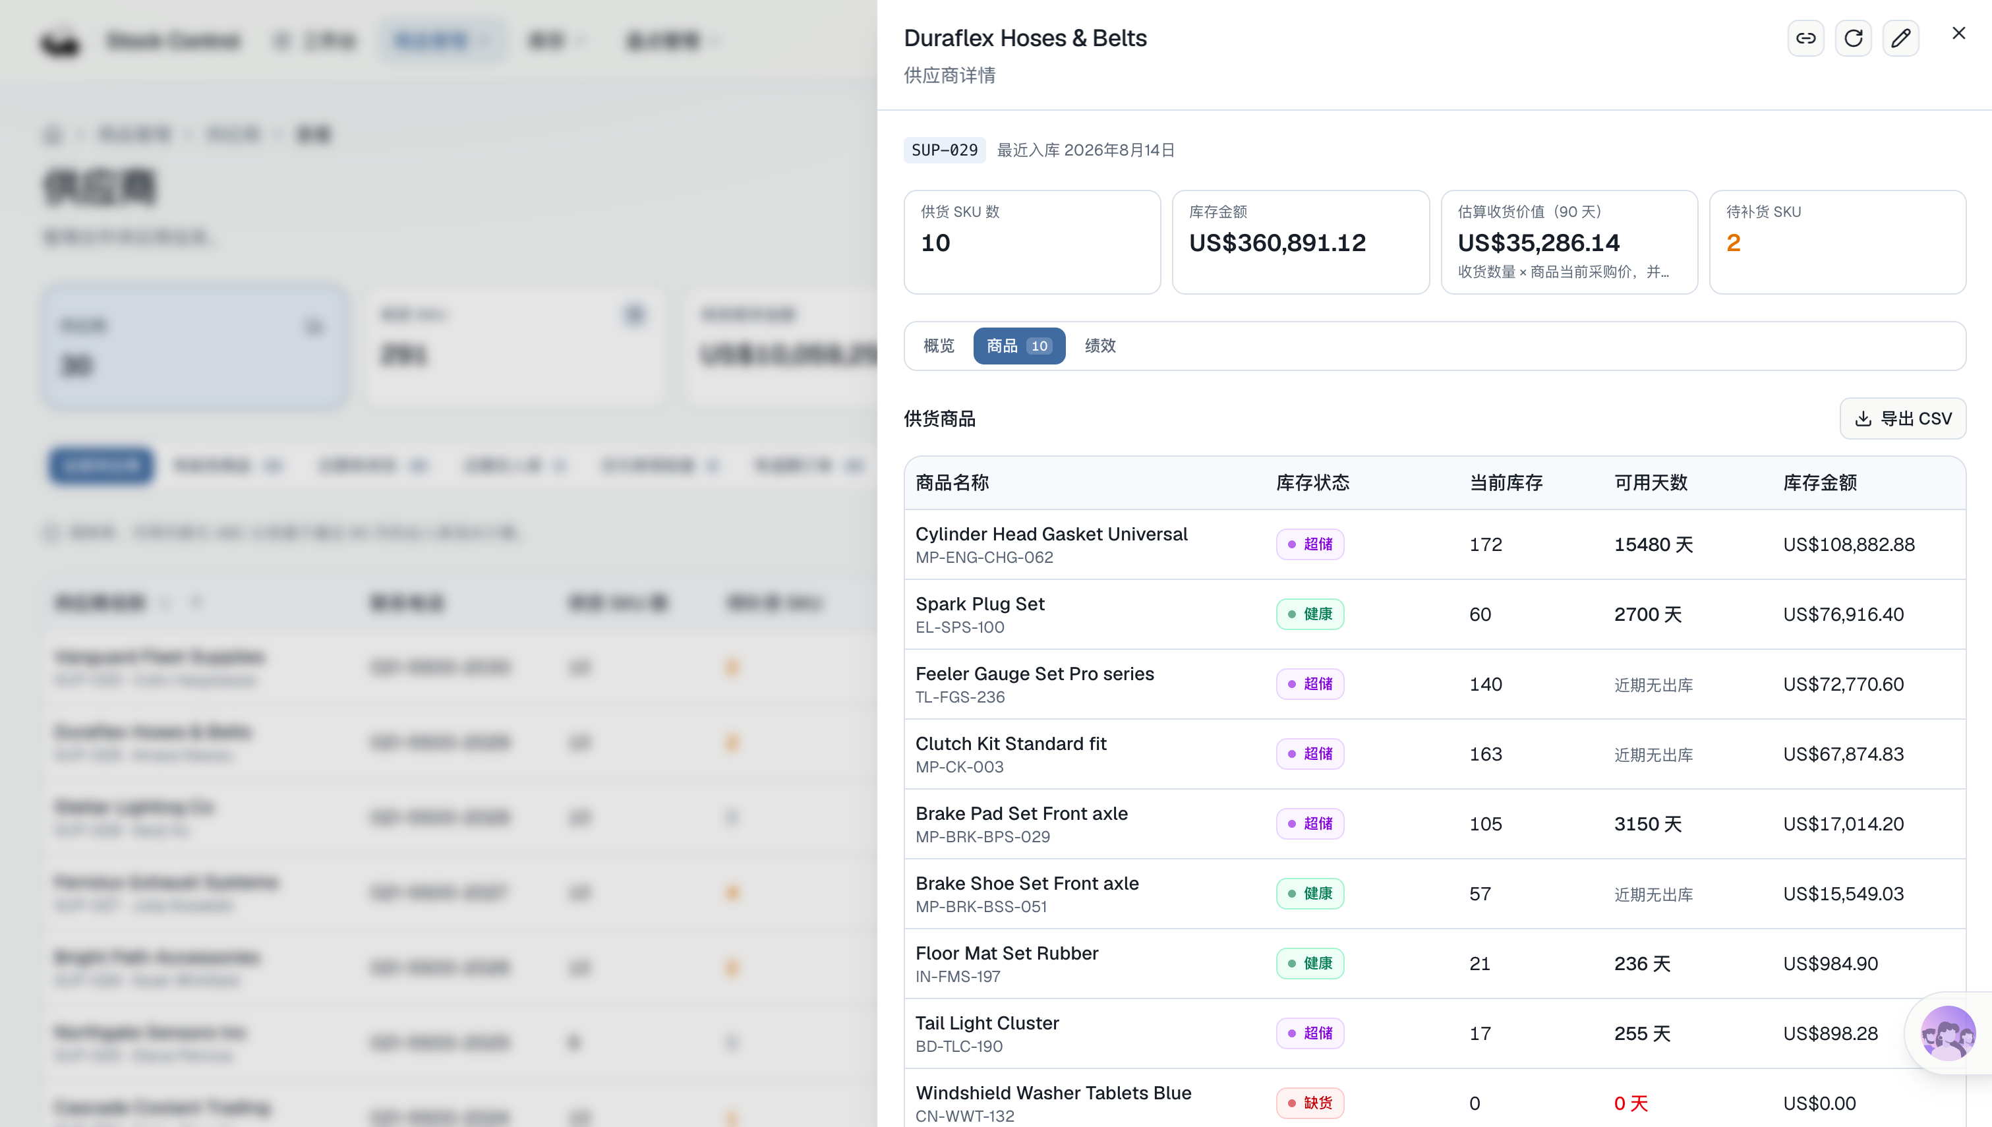Viewport: 1992px width, 1127px height.
Task: Click the US$108,882.88 stock value
Action: coord(1849,545)
